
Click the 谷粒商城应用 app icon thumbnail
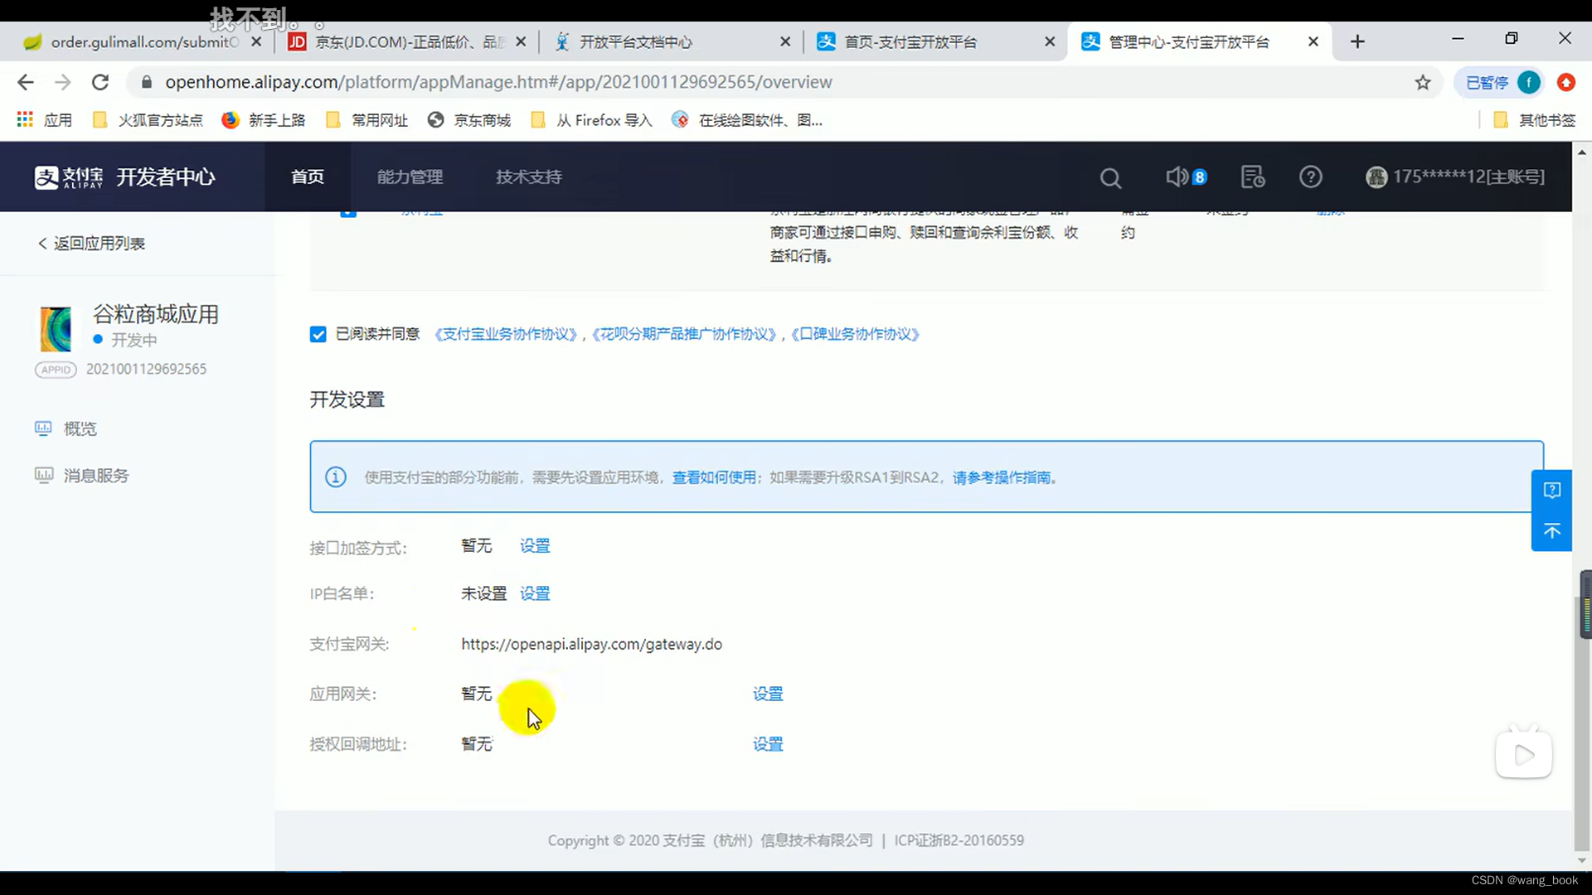point(56,329)
